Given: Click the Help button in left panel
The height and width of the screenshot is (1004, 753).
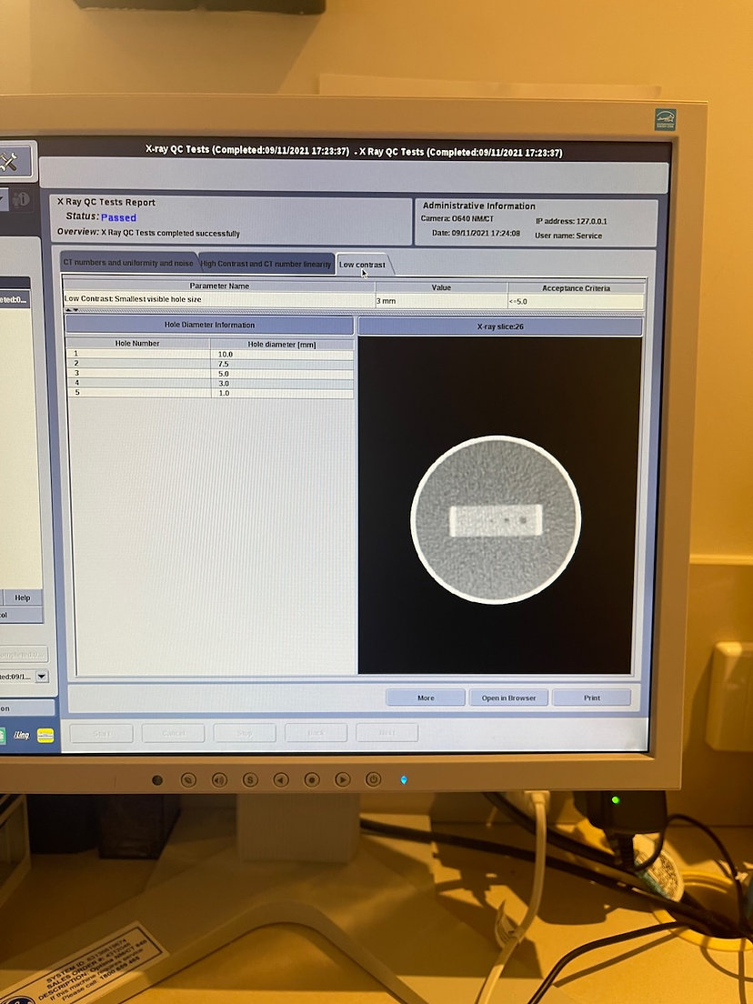Looking at the screenshot, I should point(22,597).
